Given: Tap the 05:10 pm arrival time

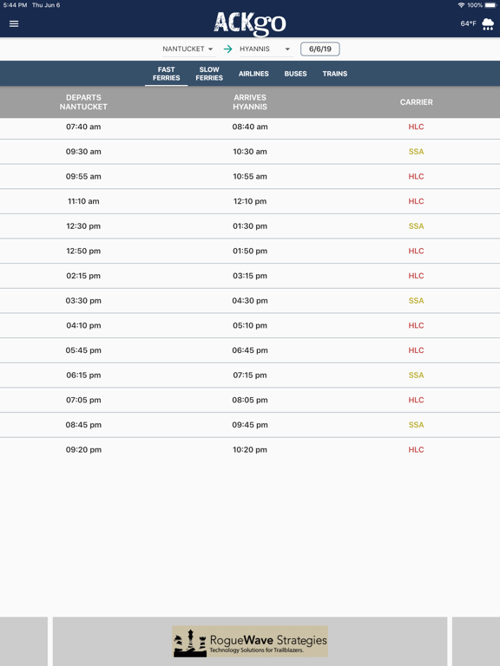Looking at the screenshot, I should click(250, 325).
